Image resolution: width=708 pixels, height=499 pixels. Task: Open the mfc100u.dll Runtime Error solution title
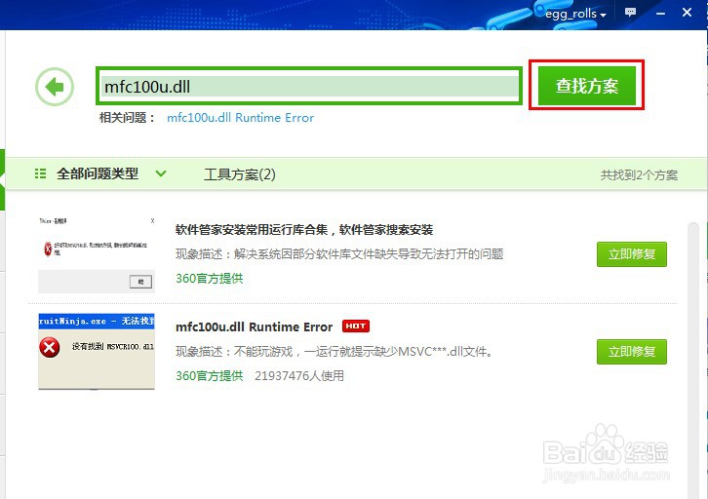point(254,326)
